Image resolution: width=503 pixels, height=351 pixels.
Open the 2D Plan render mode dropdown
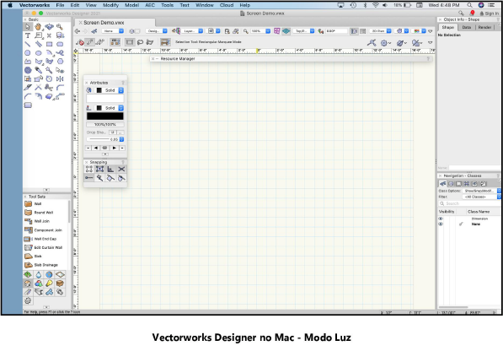[x=381, y=31]
